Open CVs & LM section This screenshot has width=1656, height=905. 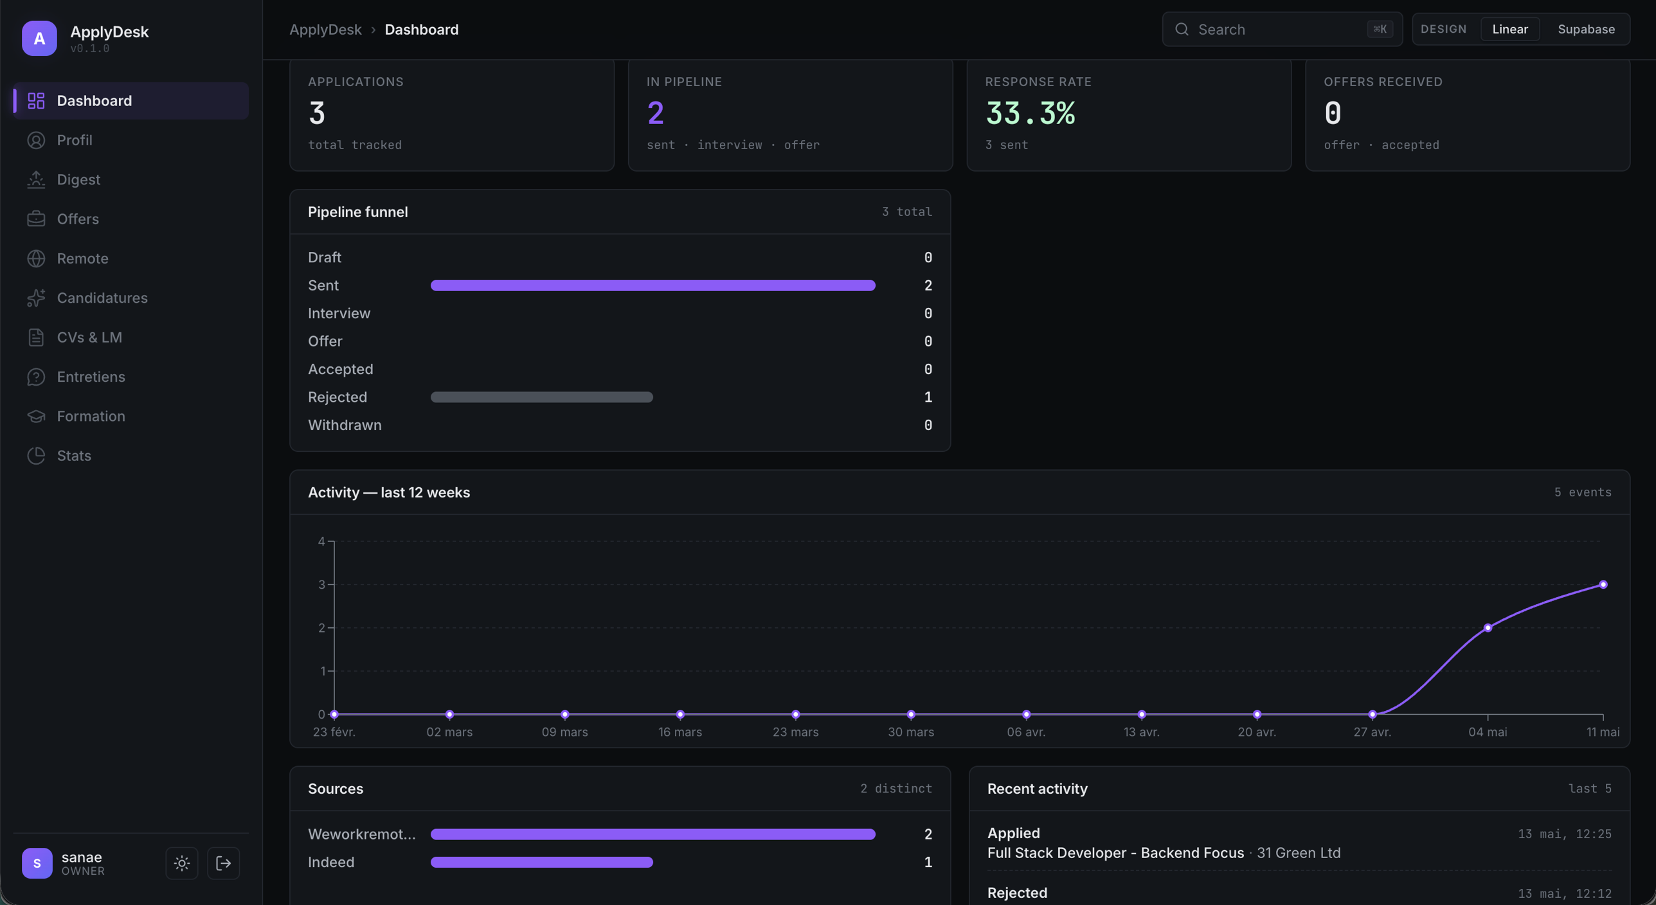click(131, 337)
